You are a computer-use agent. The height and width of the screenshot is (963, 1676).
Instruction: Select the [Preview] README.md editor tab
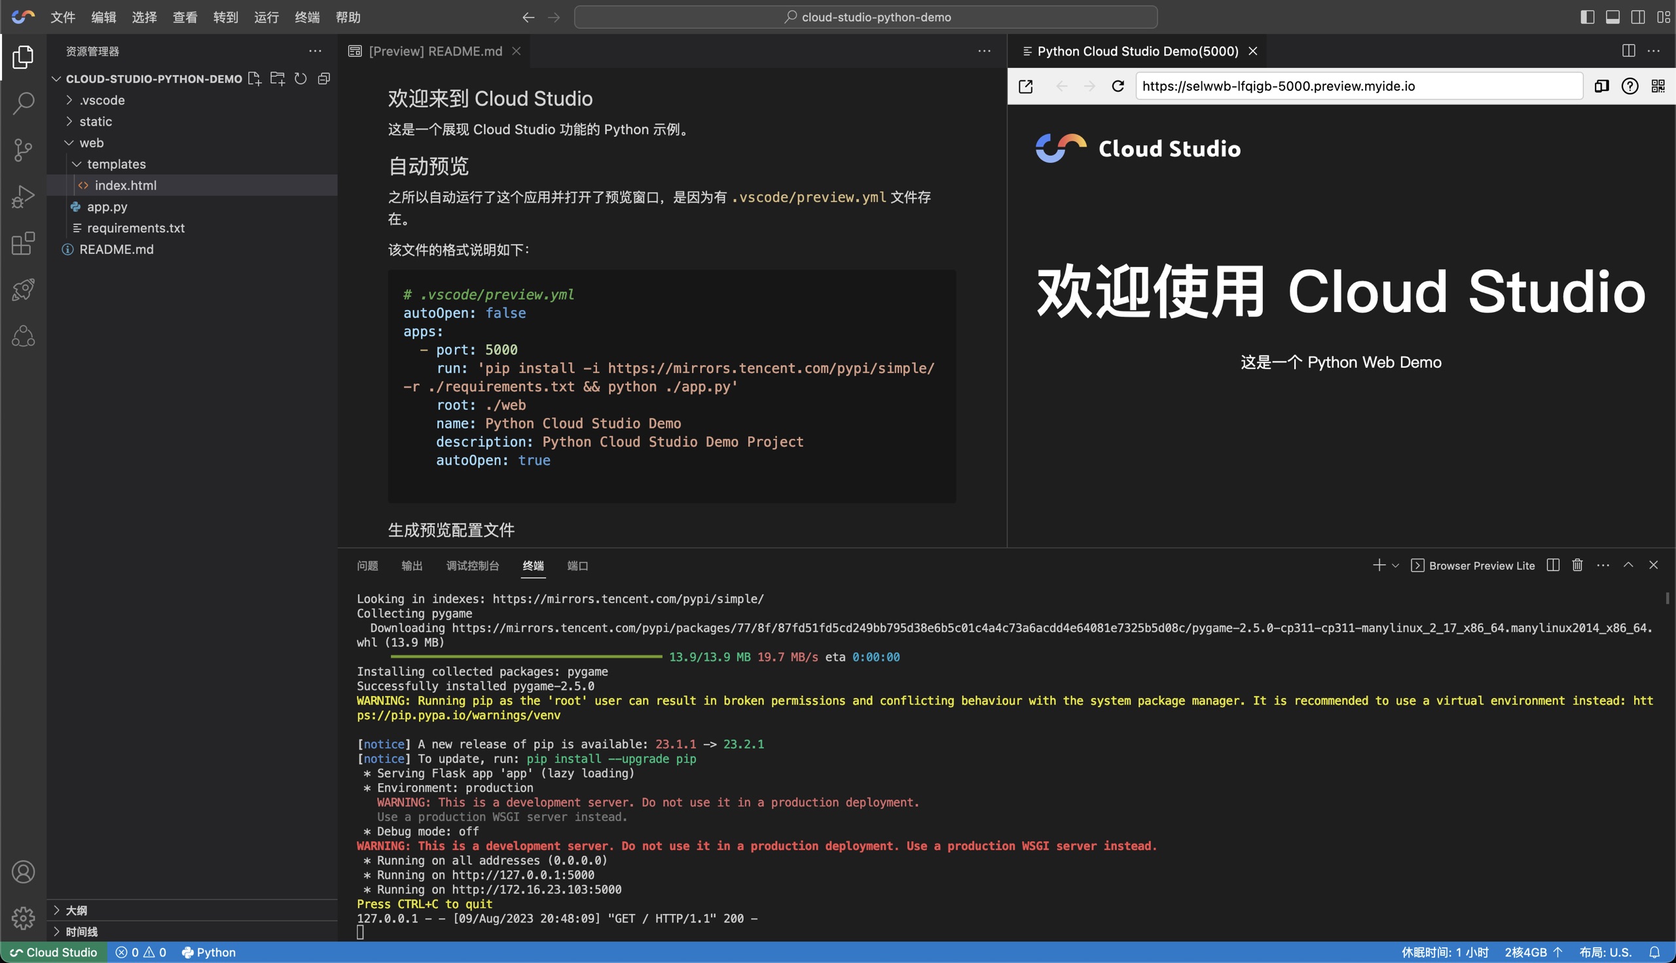tap(435, 51)
